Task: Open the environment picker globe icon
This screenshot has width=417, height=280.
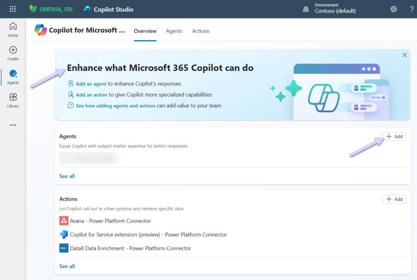Action: pos(306,9)
